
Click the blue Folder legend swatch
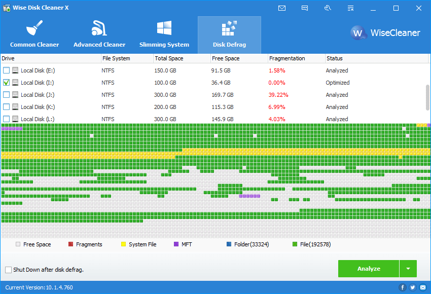(x=229, y=244)
